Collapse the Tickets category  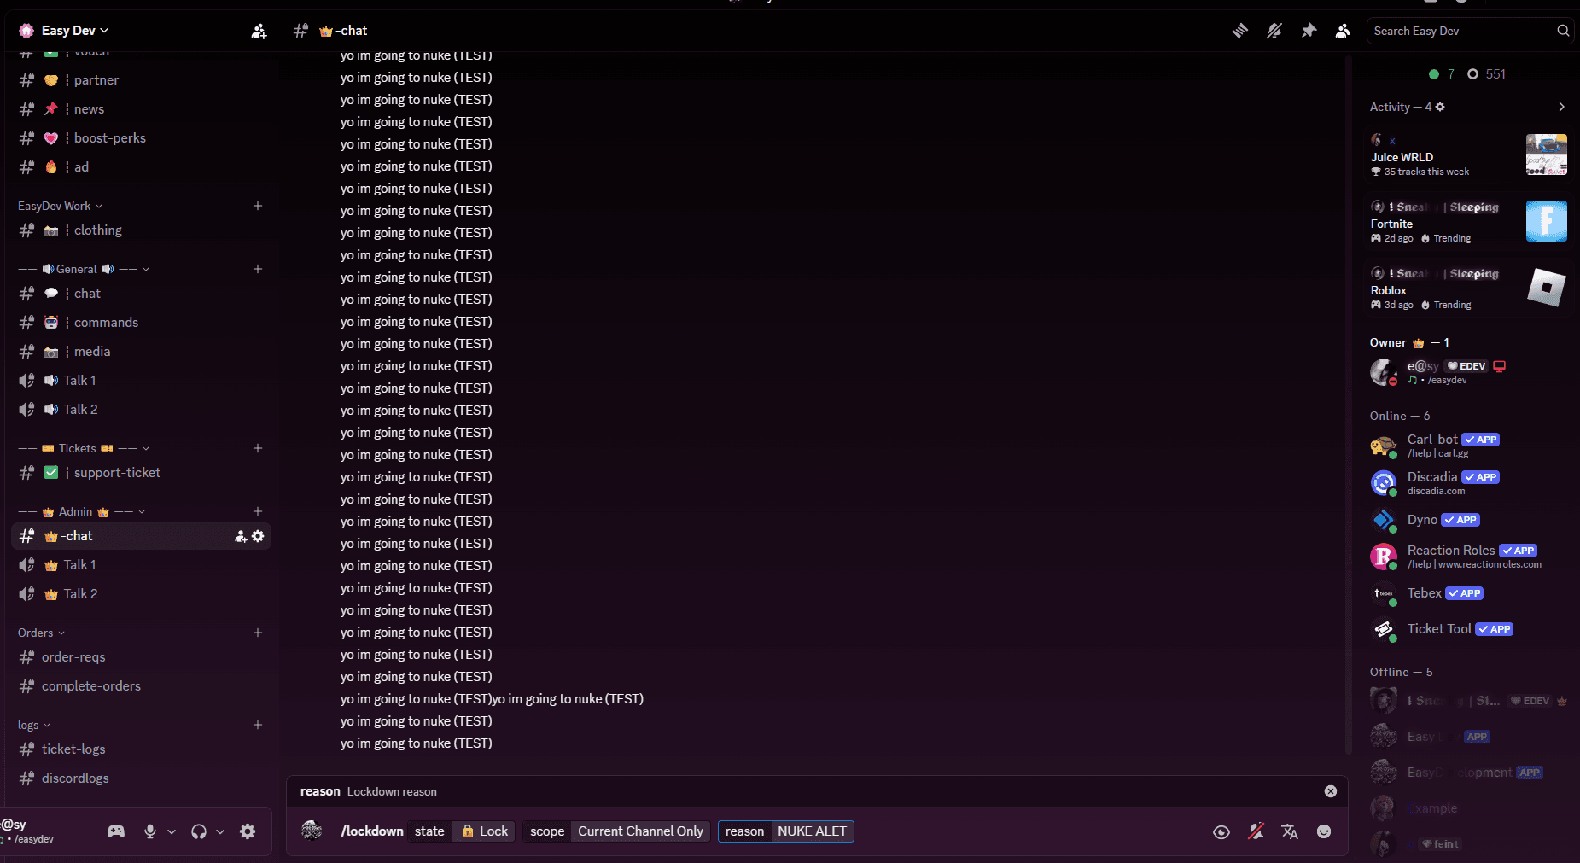click(84, 448)
